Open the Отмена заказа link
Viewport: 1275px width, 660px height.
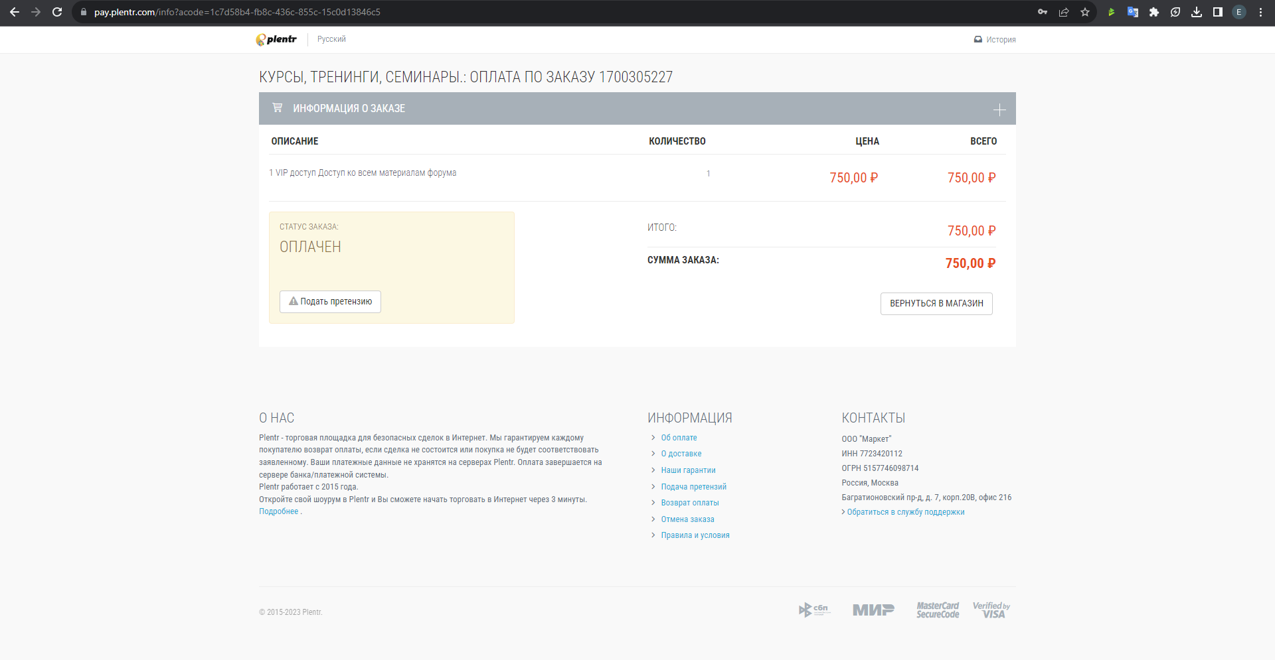[x=687, y=519]
